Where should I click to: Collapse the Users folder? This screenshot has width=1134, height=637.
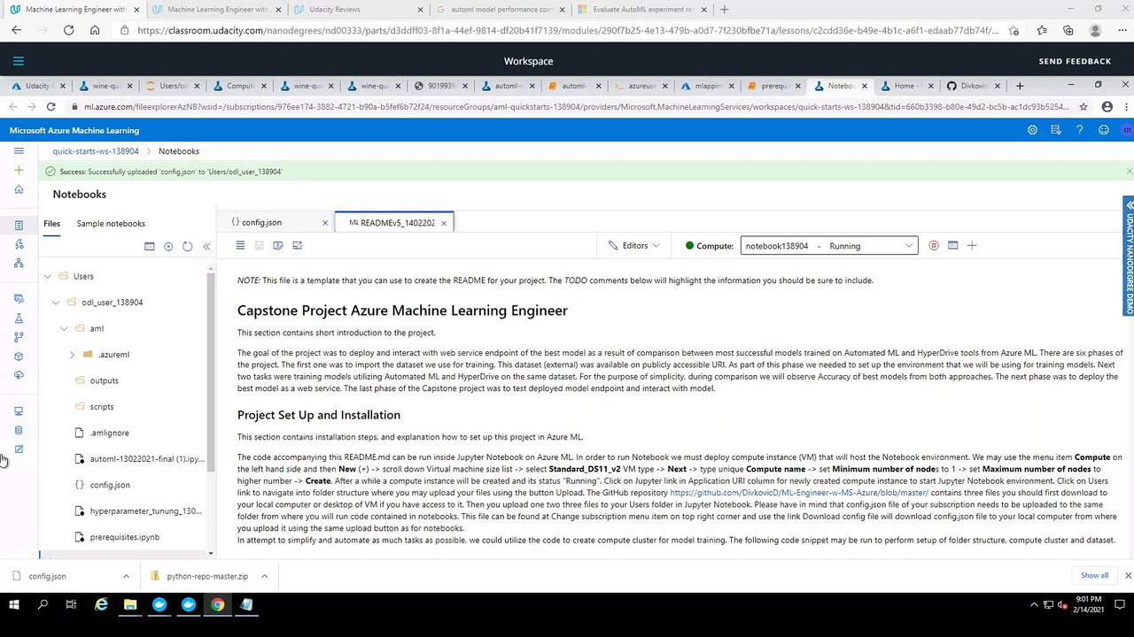point(48,276)
